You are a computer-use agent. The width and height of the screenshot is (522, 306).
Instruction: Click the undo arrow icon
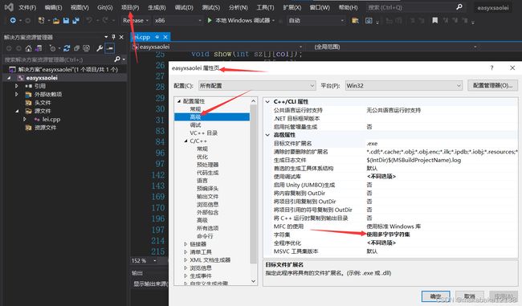point(89,20)
